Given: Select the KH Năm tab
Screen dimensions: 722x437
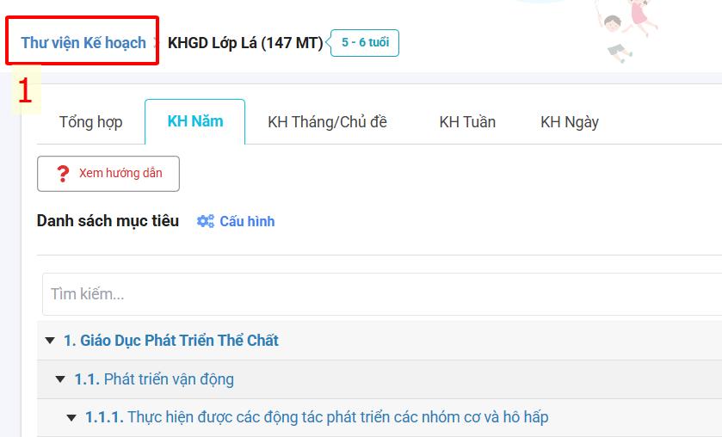Looking at the screenshot, I should pos(195,121).
